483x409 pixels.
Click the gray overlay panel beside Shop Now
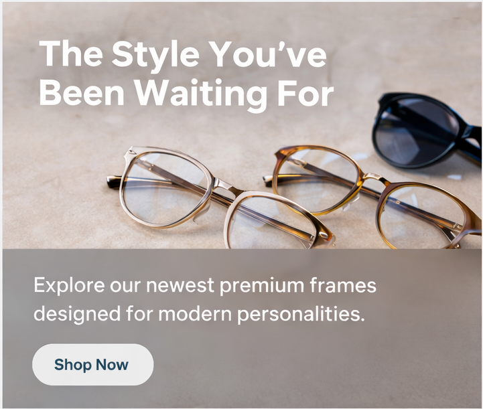(x=308, y=363)
